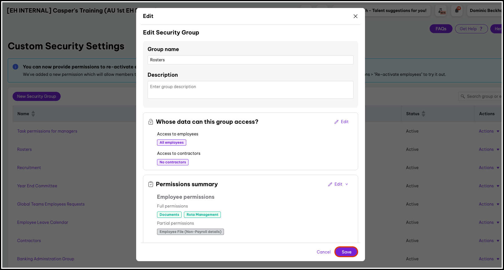Click the clipboard icon by Permissions summary
Viewport: 504px width, 270px height.
(x=151, y=184)
